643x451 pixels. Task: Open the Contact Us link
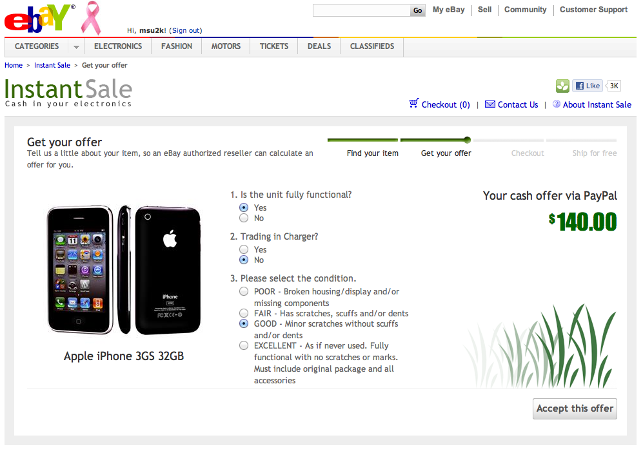(517, 104)
